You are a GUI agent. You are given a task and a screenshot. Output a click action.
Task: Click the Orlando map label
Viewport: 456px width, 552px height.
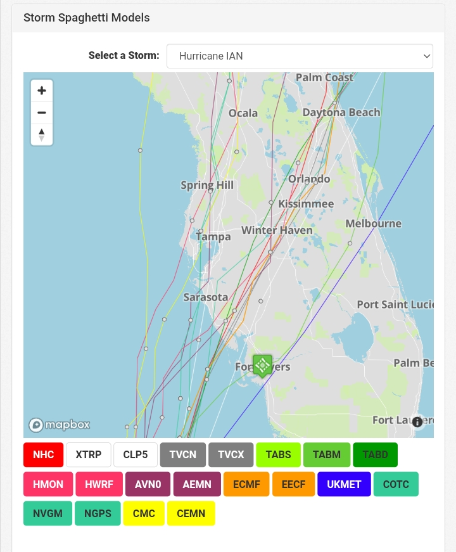click(309, 179)
